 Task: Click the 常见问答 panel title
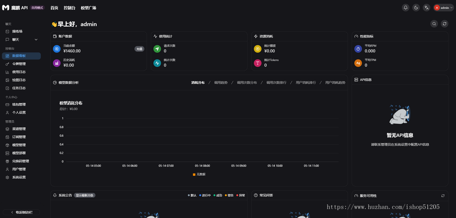point(266,195)
